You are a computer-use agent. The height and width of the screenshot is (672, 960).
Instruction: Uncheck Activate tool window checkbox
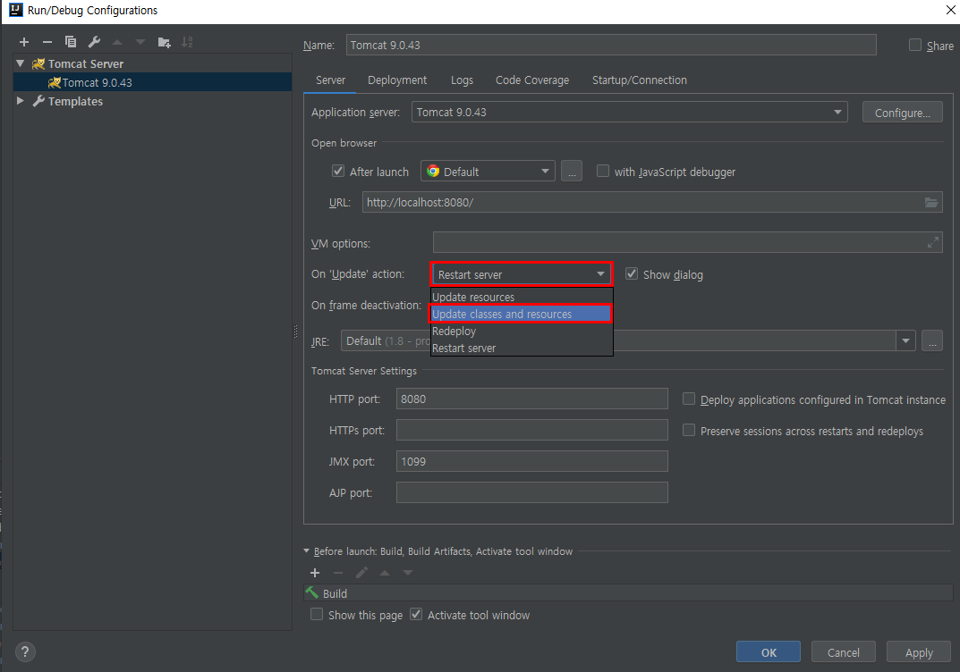(x=416, y=615)
